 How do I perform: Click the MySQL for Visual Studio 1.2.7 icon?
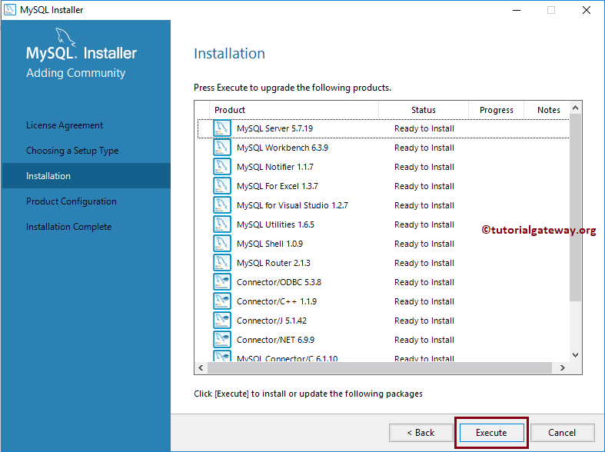[222, 205]
